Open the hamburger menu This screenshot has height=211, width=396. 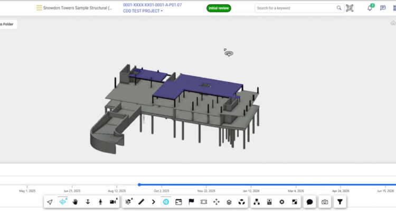tap(39, 8)
